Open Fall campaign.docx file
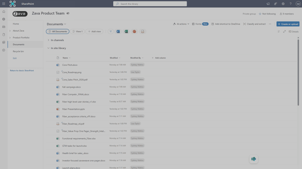Image resolution: width=302 pixels, height=169 pixels. coord(71,87)
